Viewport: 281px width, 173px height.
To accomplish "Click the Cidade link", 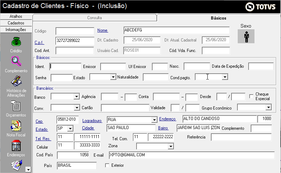I will (88, 128).
